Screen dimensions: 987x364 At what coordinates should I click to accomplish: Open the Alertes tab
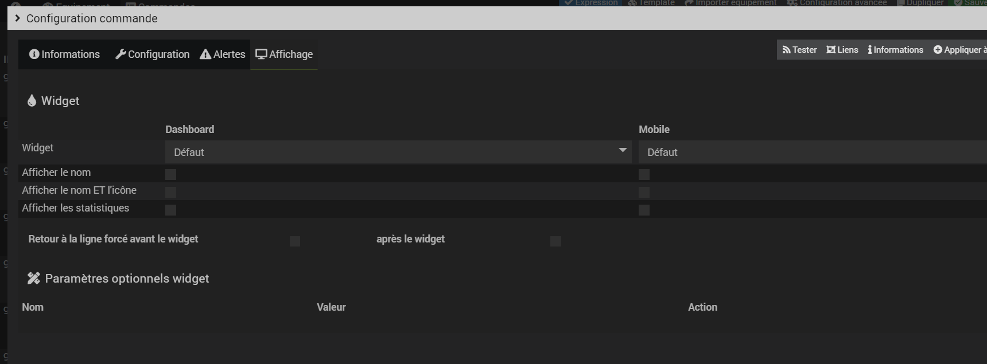point(223,54)
